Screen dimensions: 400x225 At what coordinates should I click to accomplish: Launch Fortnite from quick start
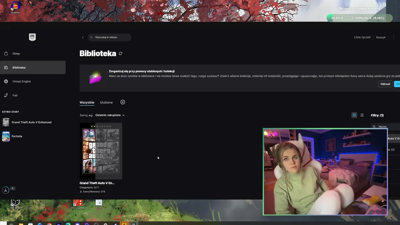coord(17,136)
